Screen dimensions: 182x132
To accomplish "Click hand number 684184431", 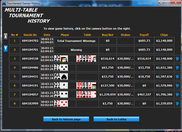I will (x=30, y=77).
